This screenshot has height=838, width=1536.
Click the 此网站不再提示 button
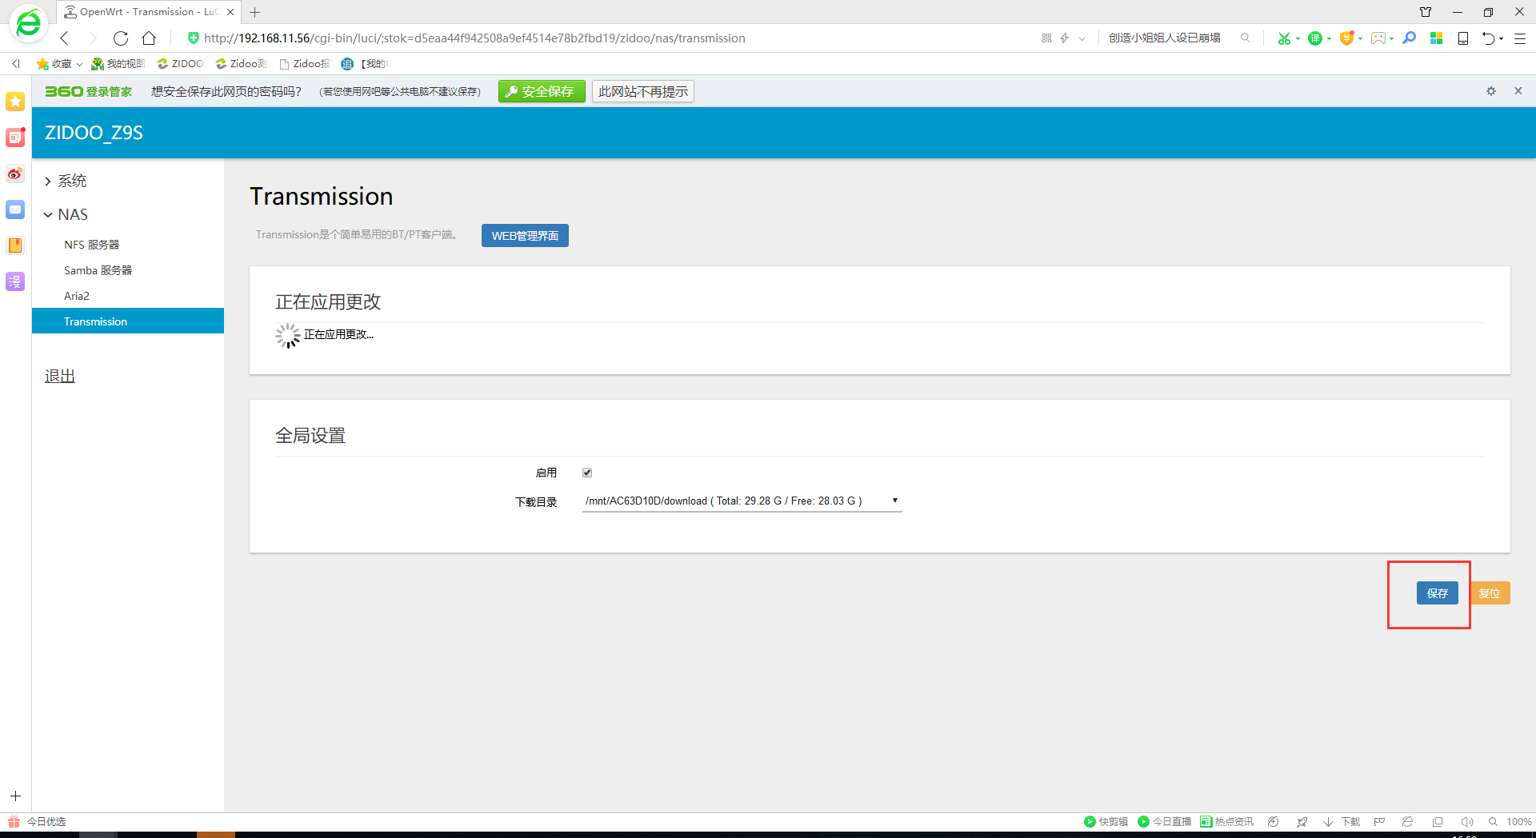pyautogui.click(x=643, y=91)
